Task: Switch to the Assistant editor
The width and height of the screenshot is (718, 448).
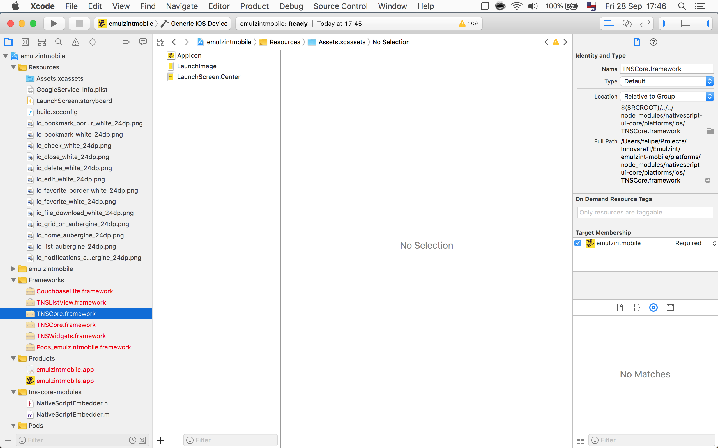Action: point(627,24)
